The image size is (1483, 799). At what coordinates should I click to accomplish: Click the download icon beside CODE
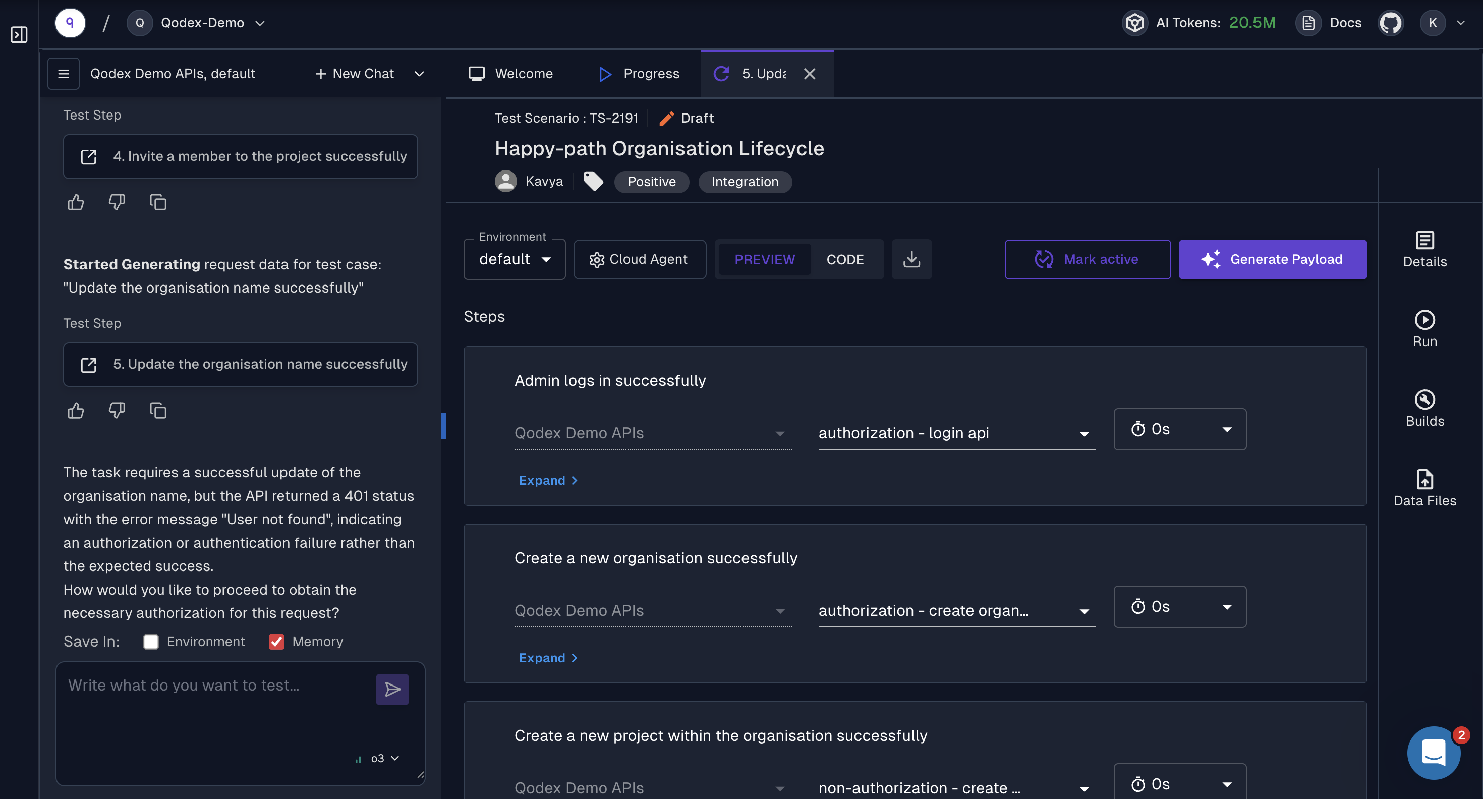(x=911, y=260)
